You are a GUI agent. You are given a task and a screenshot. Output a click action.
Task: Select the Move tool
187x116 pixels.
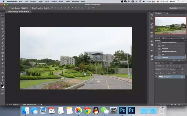coord(2,15)
